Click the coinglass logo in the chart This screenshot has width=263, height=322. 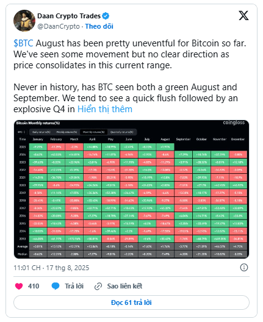click(234, 123)
